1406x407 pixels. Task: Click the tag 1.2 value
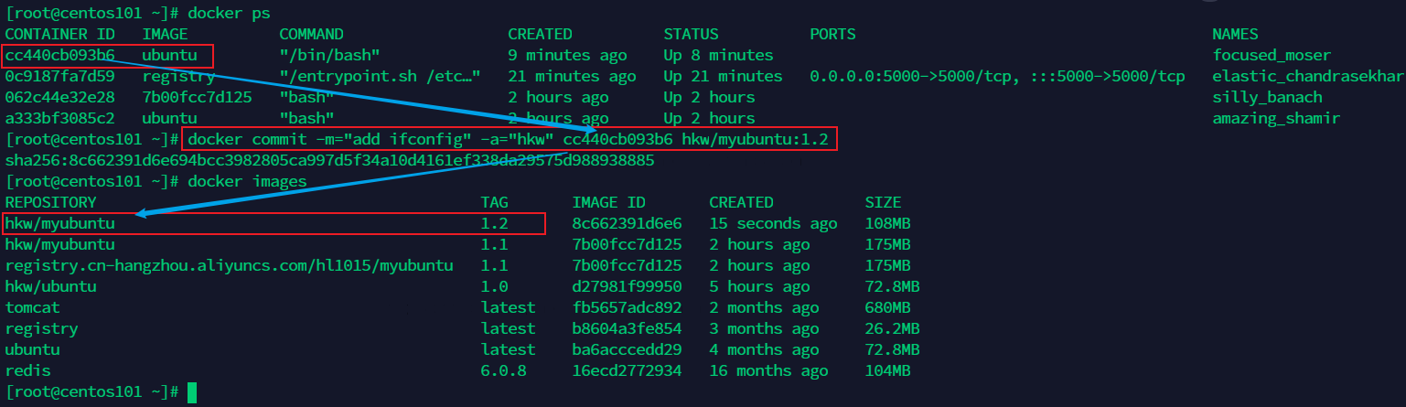click(x=494, y=223)
